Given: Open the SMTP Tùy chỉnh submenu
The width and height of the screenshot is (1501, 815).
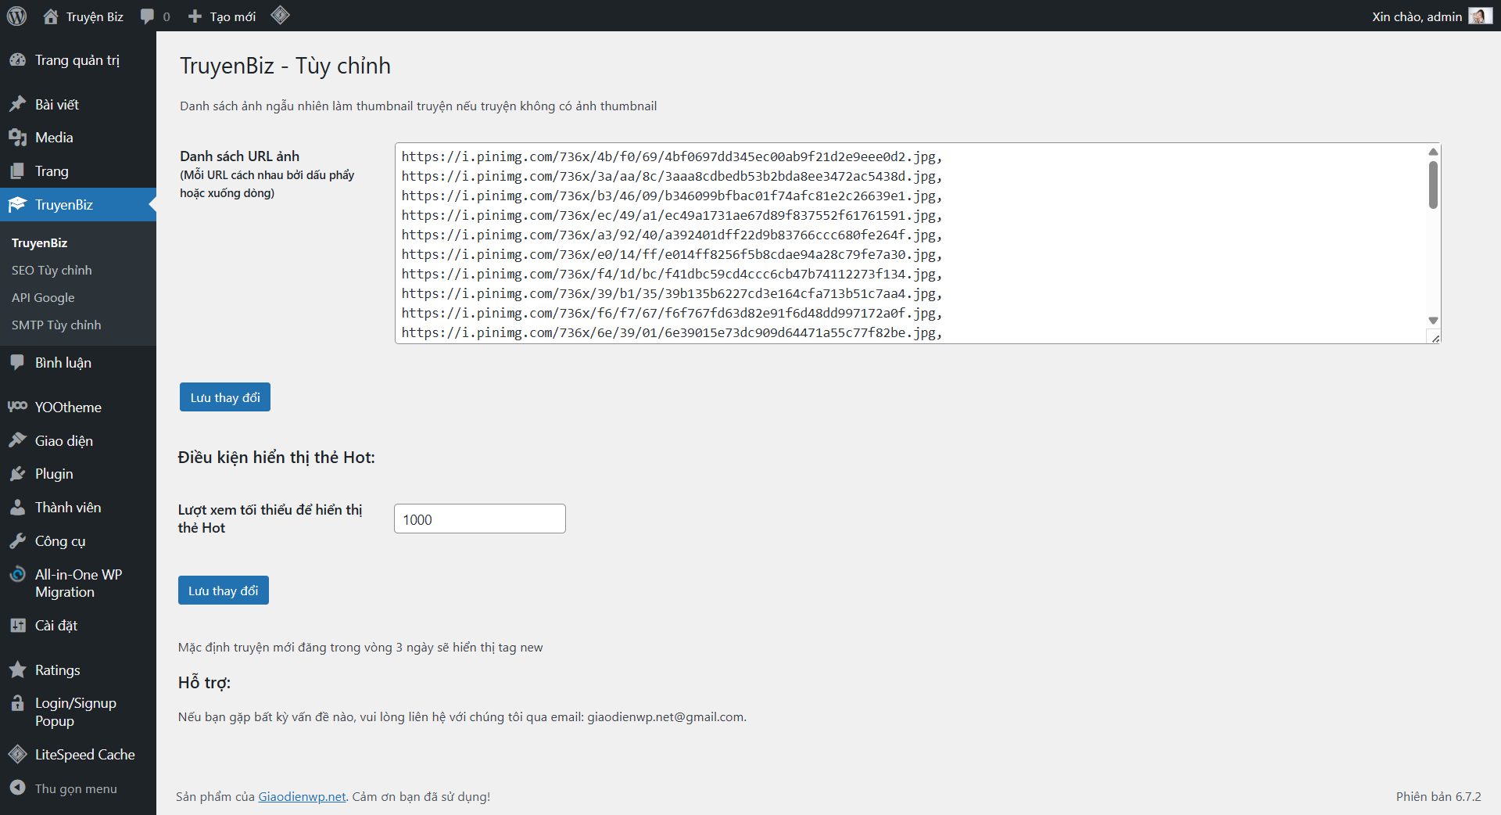Looking at the screenshot, I should [56, 325].
